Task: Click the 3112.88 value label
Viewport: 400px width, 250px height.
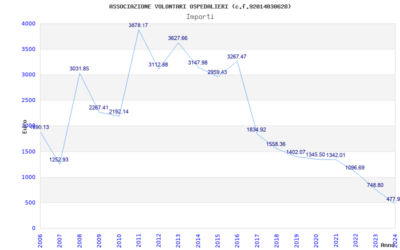Action: (x=158, y=65)
